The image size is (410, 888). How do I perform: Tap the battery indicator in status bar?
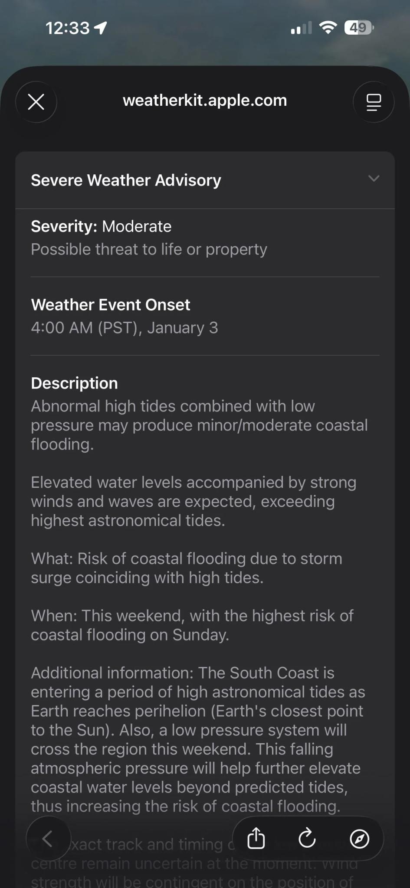[359, 28]
